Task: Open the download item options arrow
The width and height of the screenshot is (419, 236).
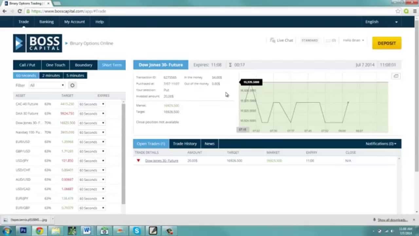Action: tap(53, 220)
